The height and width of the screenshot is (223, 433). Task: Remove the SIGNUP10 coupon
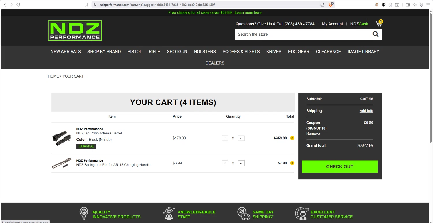[313, 134]
